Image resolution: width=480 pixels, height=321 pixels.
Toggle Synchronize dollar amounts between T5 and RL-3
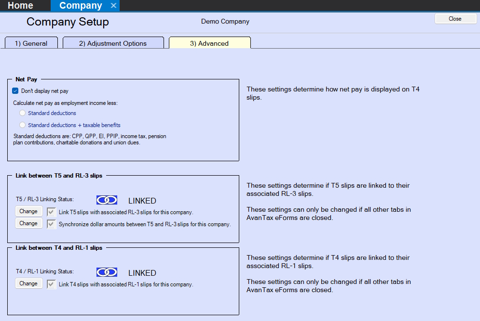(x=52, y=224)
